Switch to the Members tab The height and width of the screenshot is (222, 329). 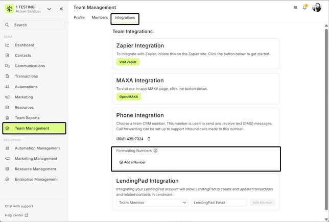pyautogui.click(x=100, y=18)
